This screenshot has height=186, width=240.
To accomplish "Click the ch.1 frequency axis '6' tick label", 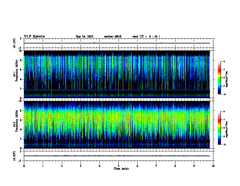I will [22, 70].
